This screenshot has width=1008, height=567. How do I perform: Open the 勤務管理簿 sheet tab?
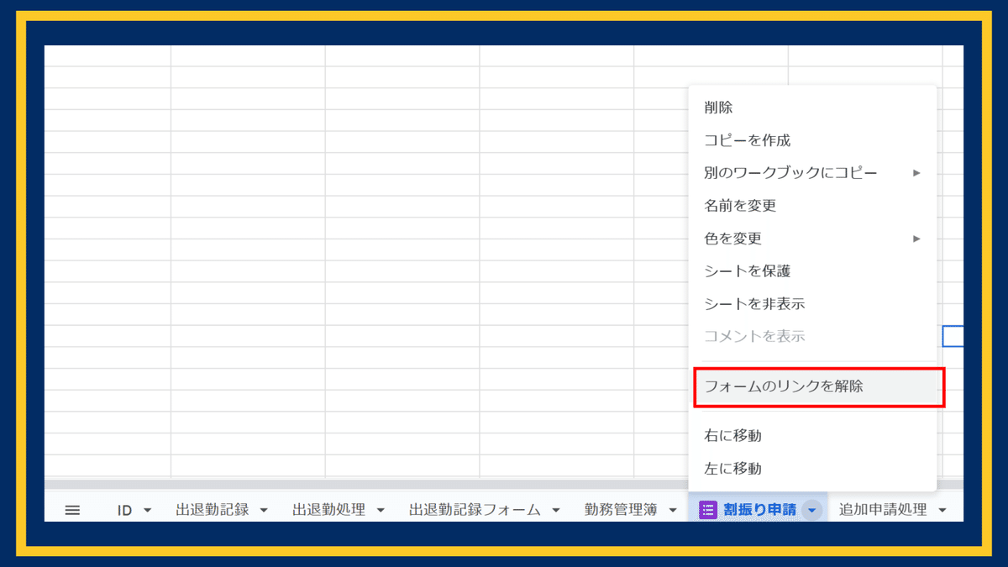click(x=621, y=510)
